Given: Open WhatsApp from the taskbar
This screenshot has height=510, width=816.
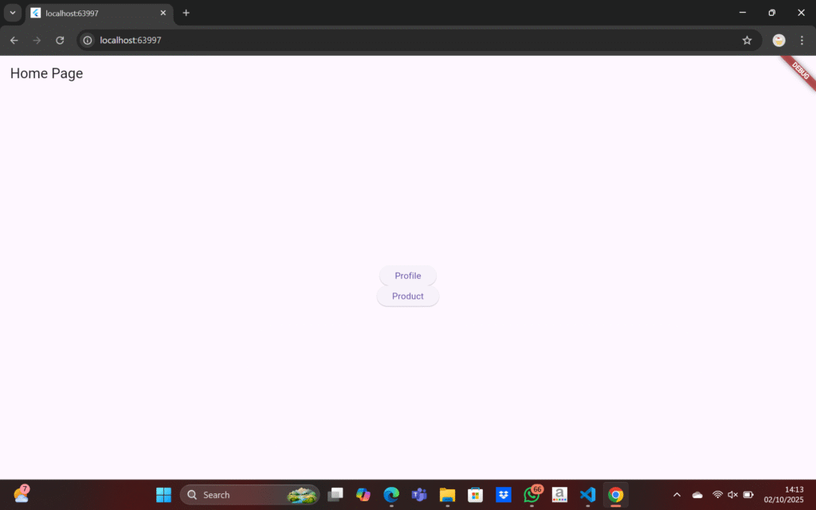Looking at the screenshot, I should (532, 495).
